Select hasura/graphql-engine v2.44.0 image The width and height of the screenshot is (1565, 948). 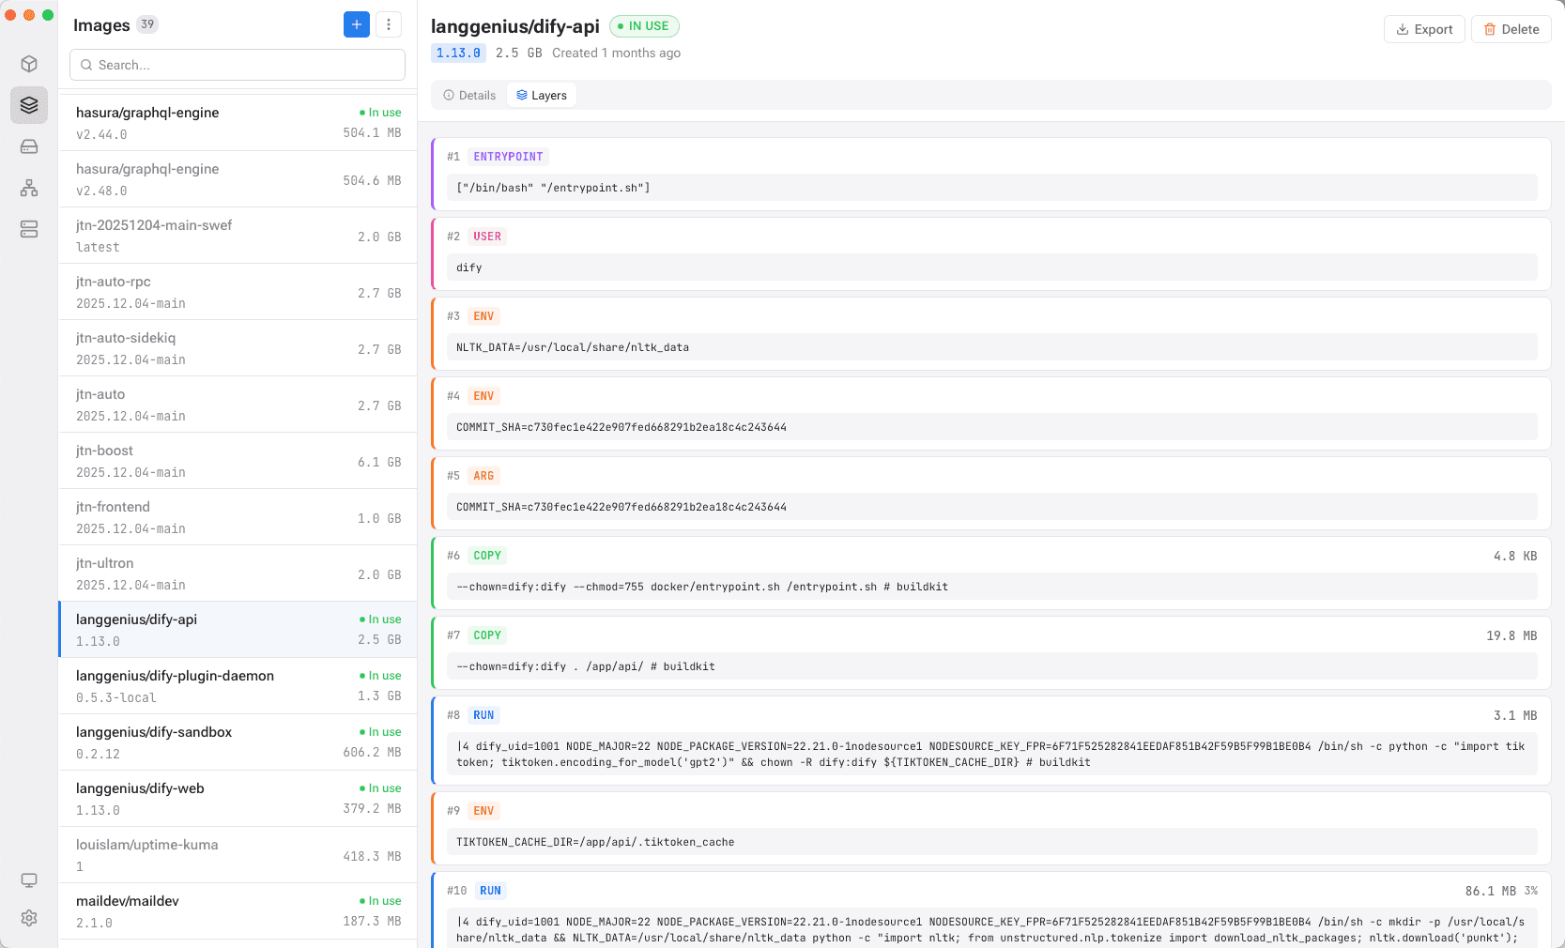click(x=238, y=123)
